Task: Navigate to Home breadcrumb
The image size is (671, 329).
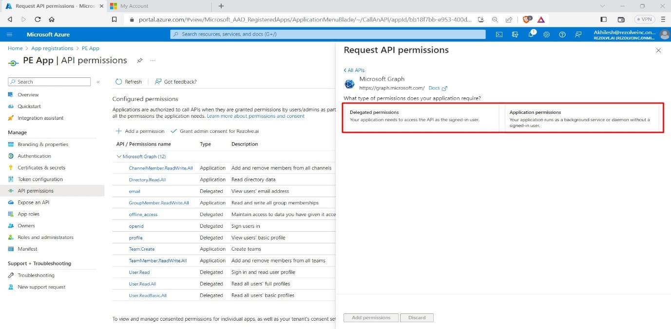Action: [x=15, y=48]
